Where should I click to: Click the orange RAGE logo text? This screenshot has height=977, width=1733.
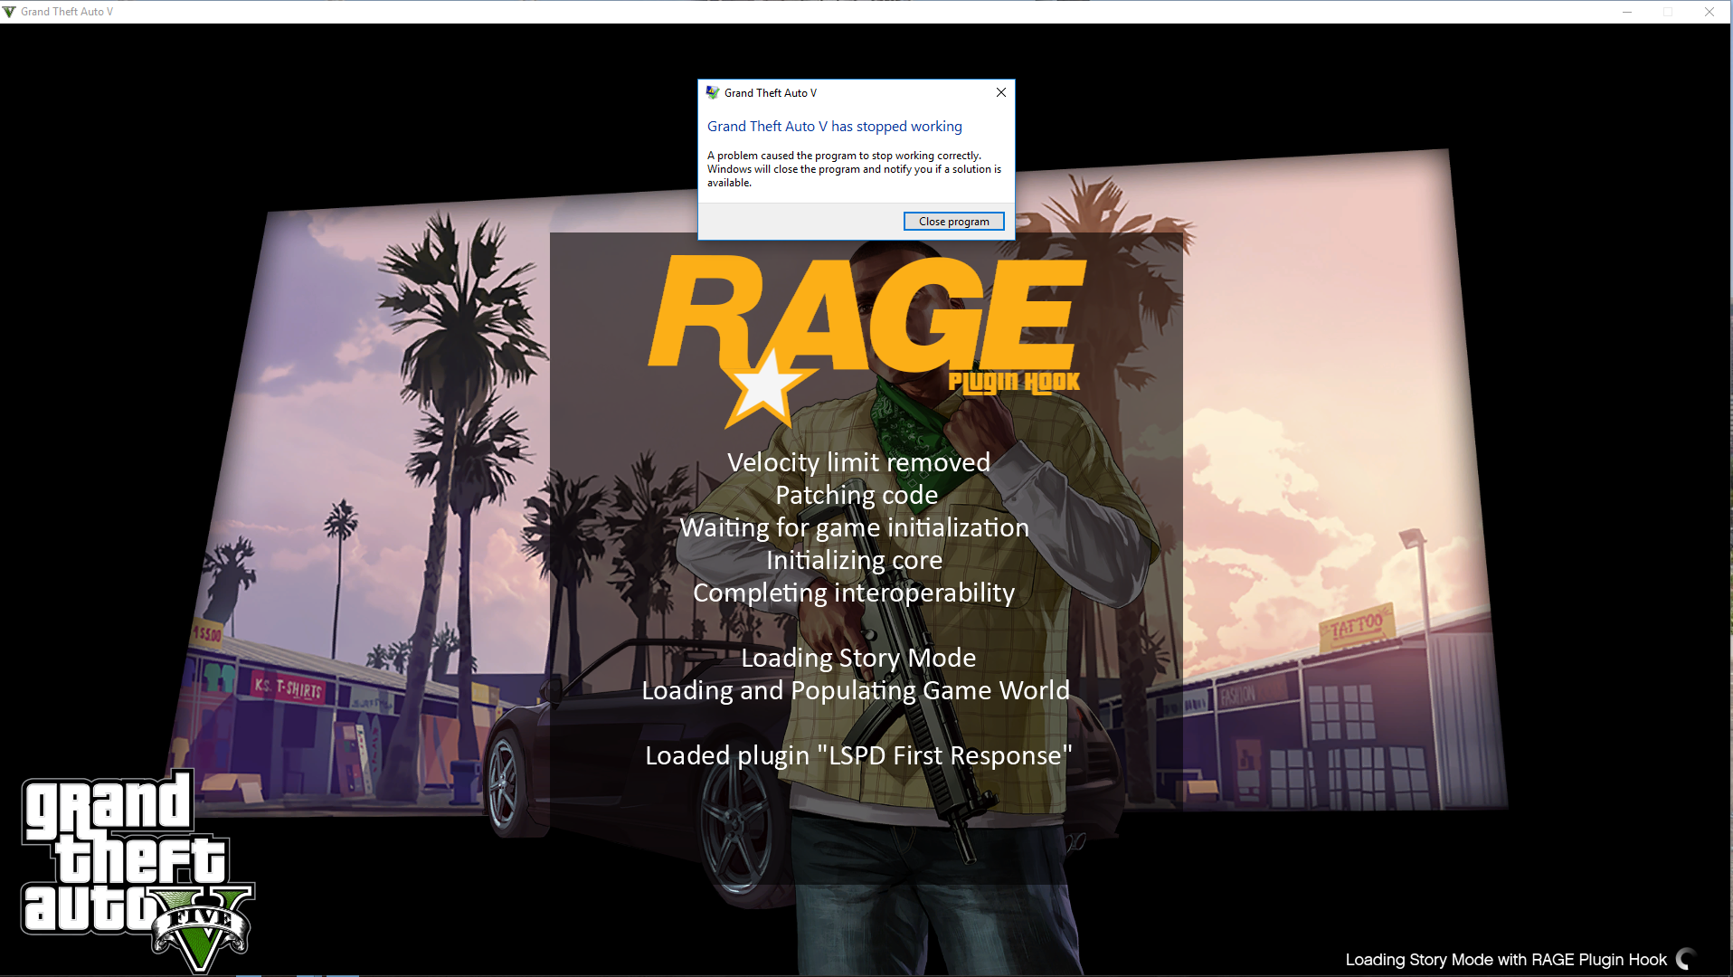[868, 312]
